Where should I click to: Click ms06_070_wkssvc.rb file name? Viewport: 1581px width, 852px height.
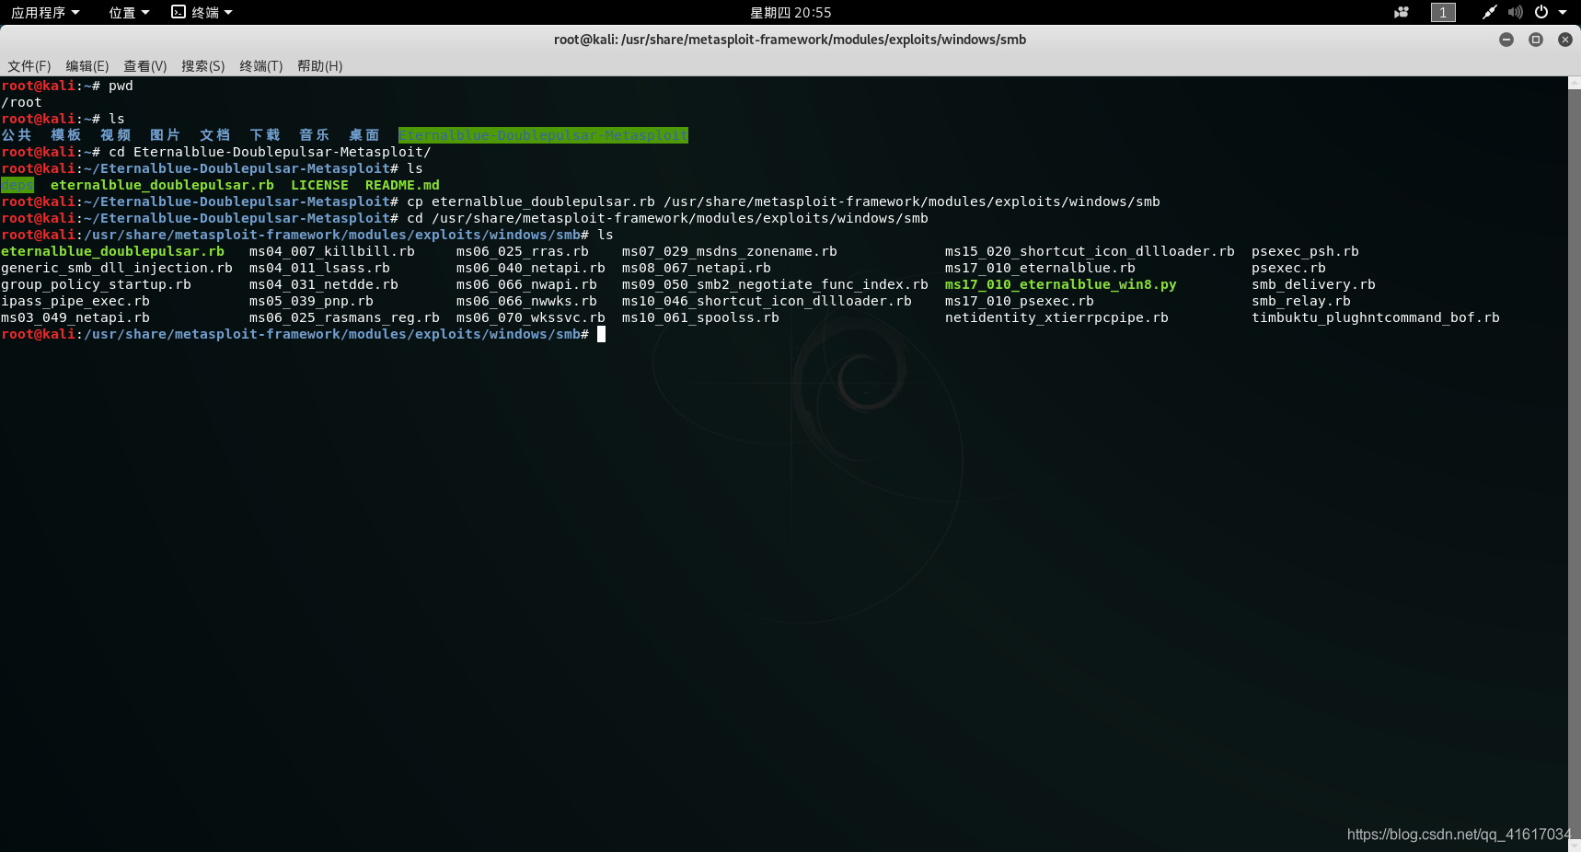pos(531,317)
